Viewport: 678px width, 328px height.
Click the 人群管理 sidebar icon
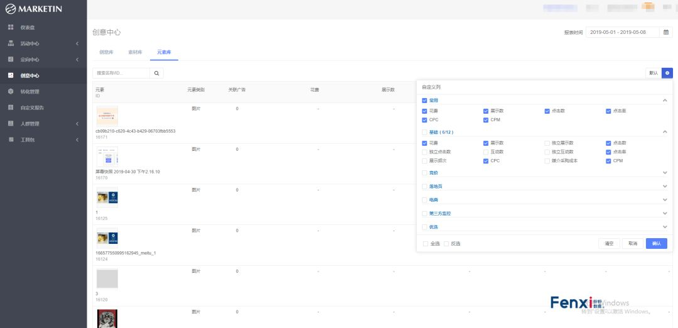(11, 123)
